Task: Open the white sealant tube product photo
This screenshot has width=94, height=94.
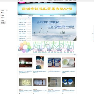Action: pos(26,63)
